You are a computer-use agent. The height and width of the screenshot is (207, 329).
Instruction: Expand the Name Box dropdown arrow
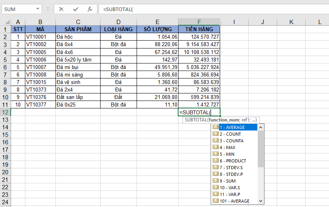pos(38,9)
